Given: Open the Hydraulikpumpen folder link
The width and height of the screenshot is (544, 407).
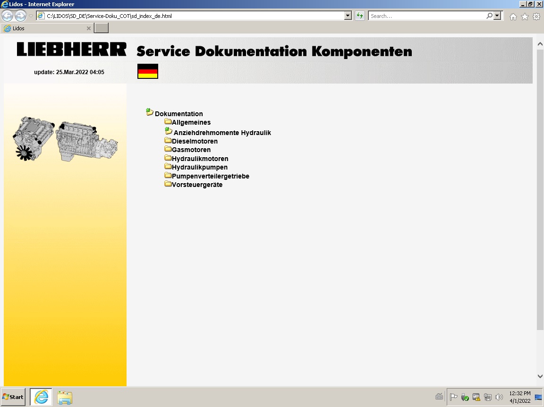Looking at the screenshot, I should tap(199, 167).
